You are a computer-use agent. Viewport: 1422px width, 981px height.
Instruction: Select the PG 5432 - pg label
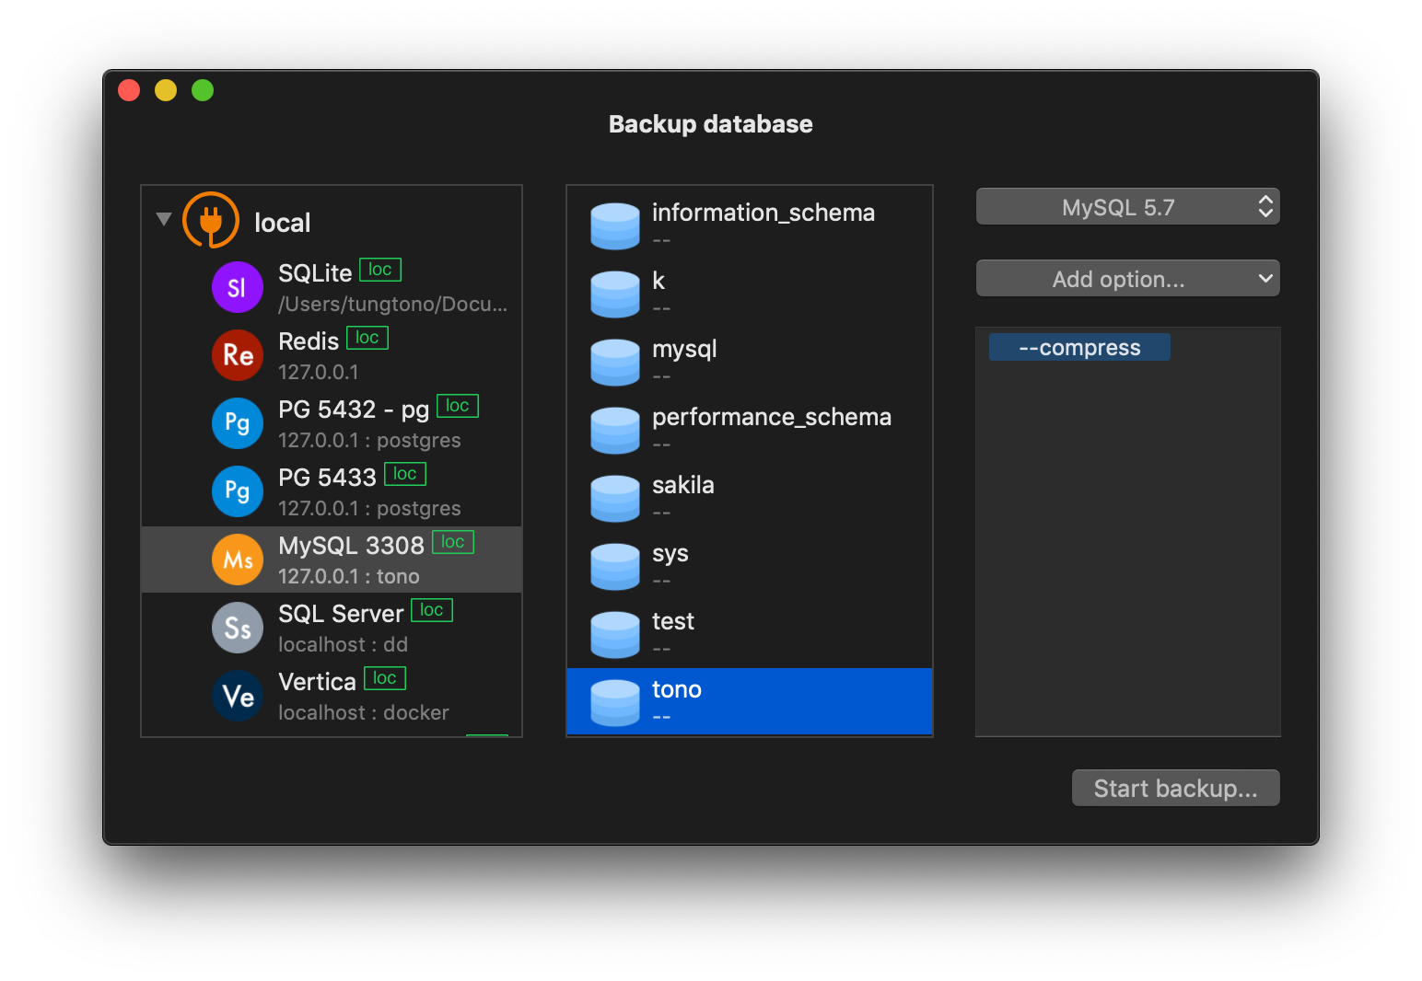[x=354, y=410]
